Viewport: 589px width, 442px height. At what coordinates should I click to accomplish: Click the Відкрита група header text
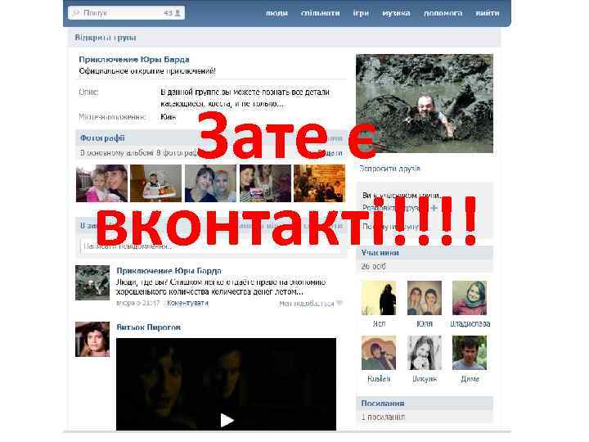point(106,38)
